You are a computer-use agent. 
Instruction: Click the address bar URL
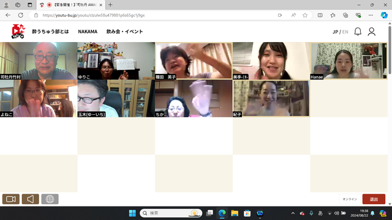coord(94,15)
